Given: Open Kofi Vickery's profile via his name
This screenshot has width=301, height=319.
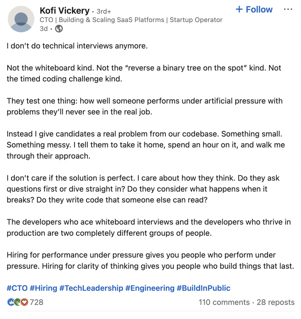Looking at the screenshot, I should tap(64, 10).
